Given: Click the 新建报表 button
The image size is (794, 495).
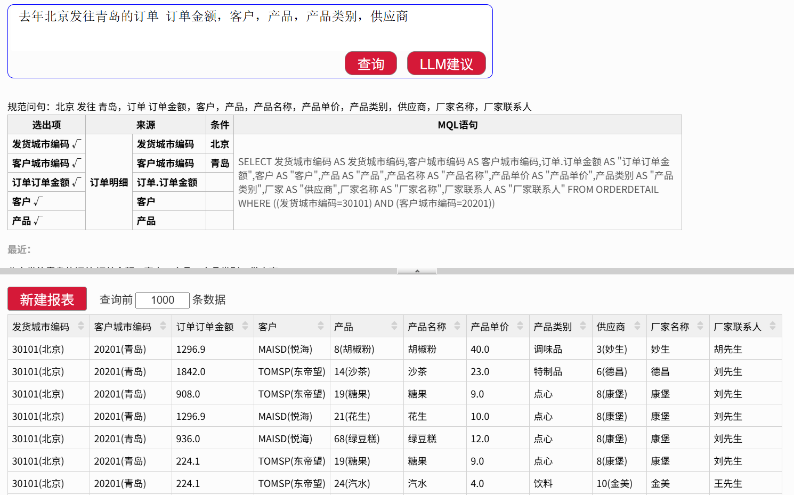Looking at the screenshot, I should tap(47, 299).
